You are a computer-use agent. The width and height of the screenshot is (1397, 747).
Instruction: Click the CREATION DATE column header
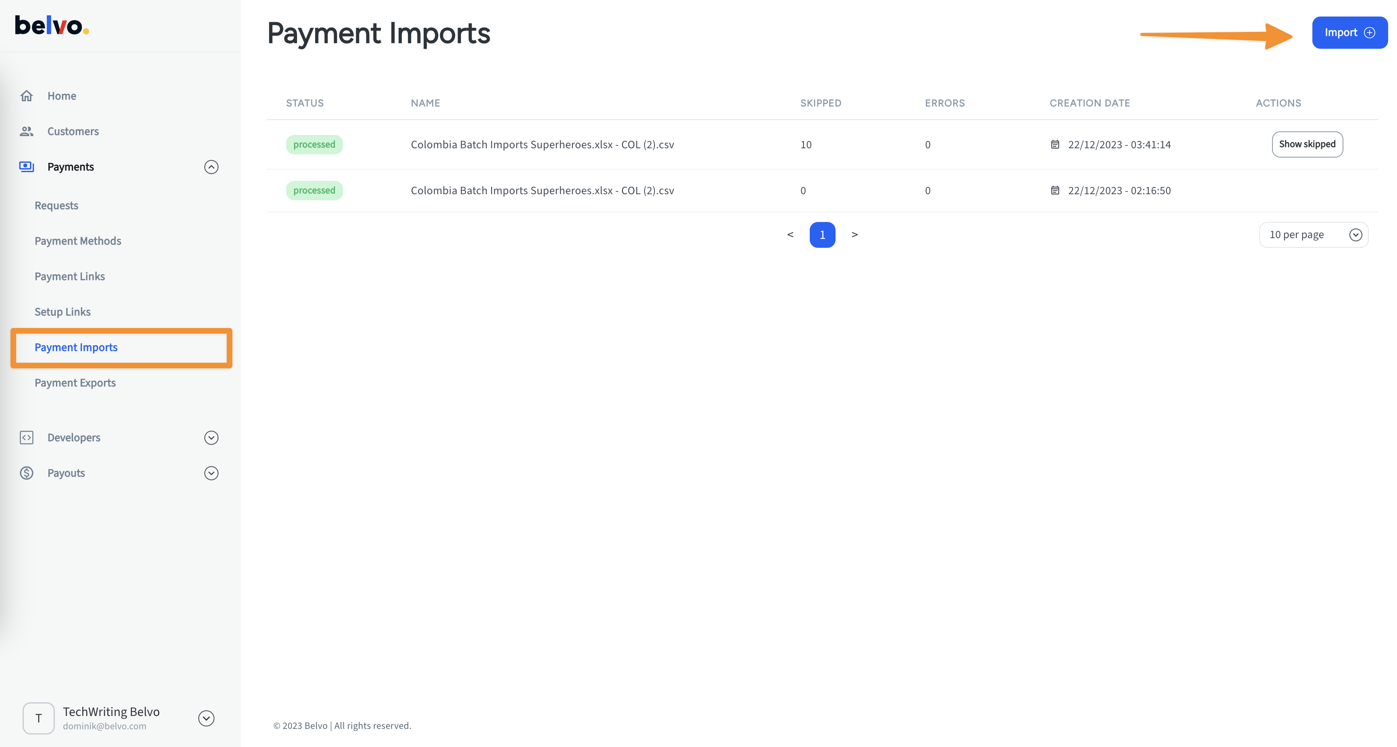point(1089,103)
